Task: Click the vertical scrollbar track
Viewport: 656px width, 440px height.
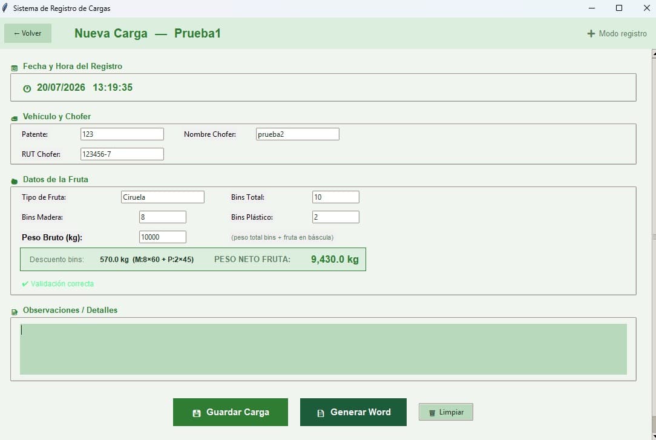Action: tap(654, 245)
